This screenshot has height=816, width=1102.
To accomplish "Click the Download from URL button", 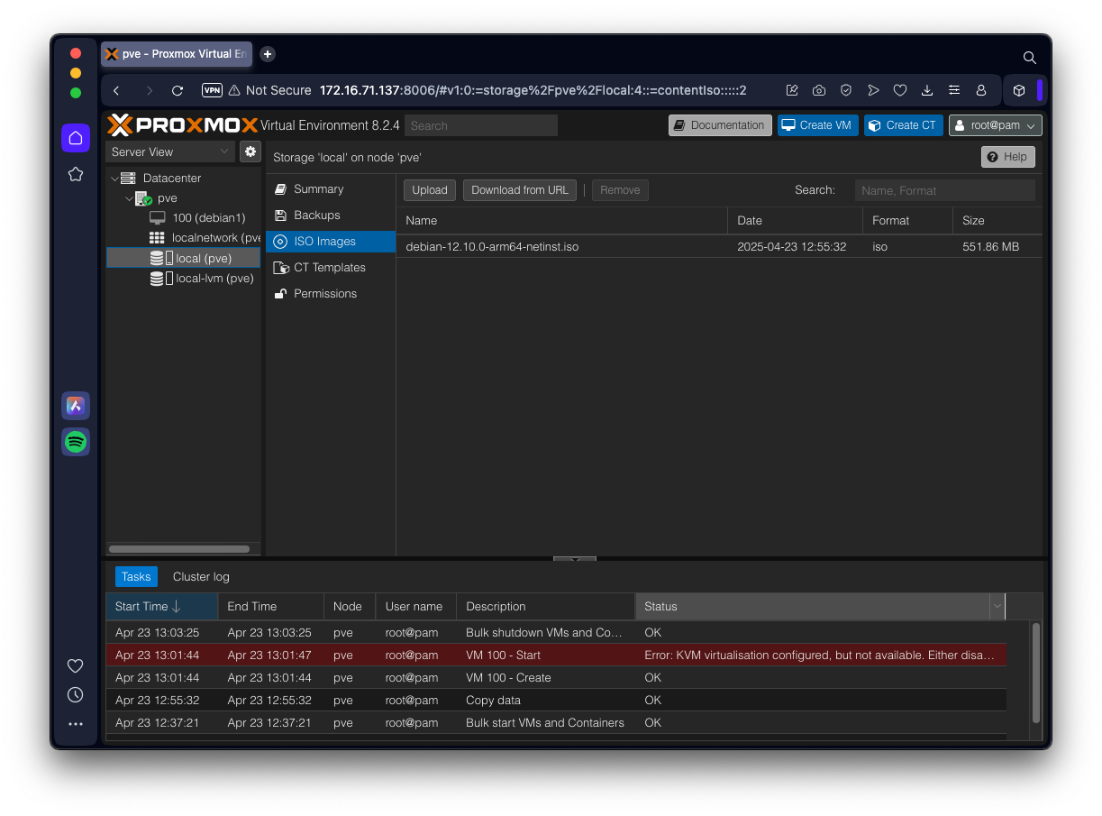I will point(520,190).
